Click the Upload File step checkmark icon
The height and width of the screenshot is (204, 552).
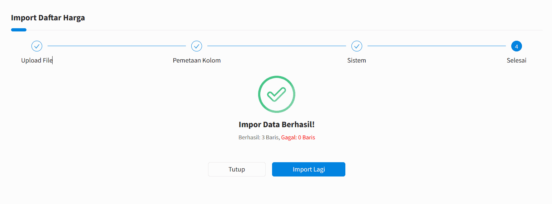pos(37,46)
